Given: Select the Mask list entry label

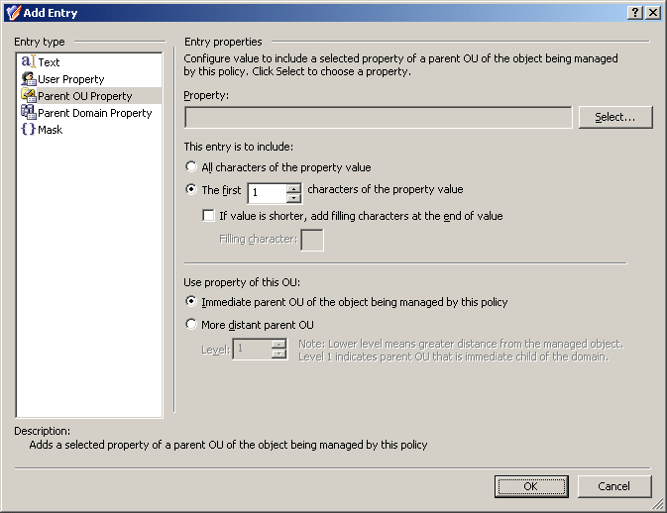Looking at the screenshot, I should (51, 130).
